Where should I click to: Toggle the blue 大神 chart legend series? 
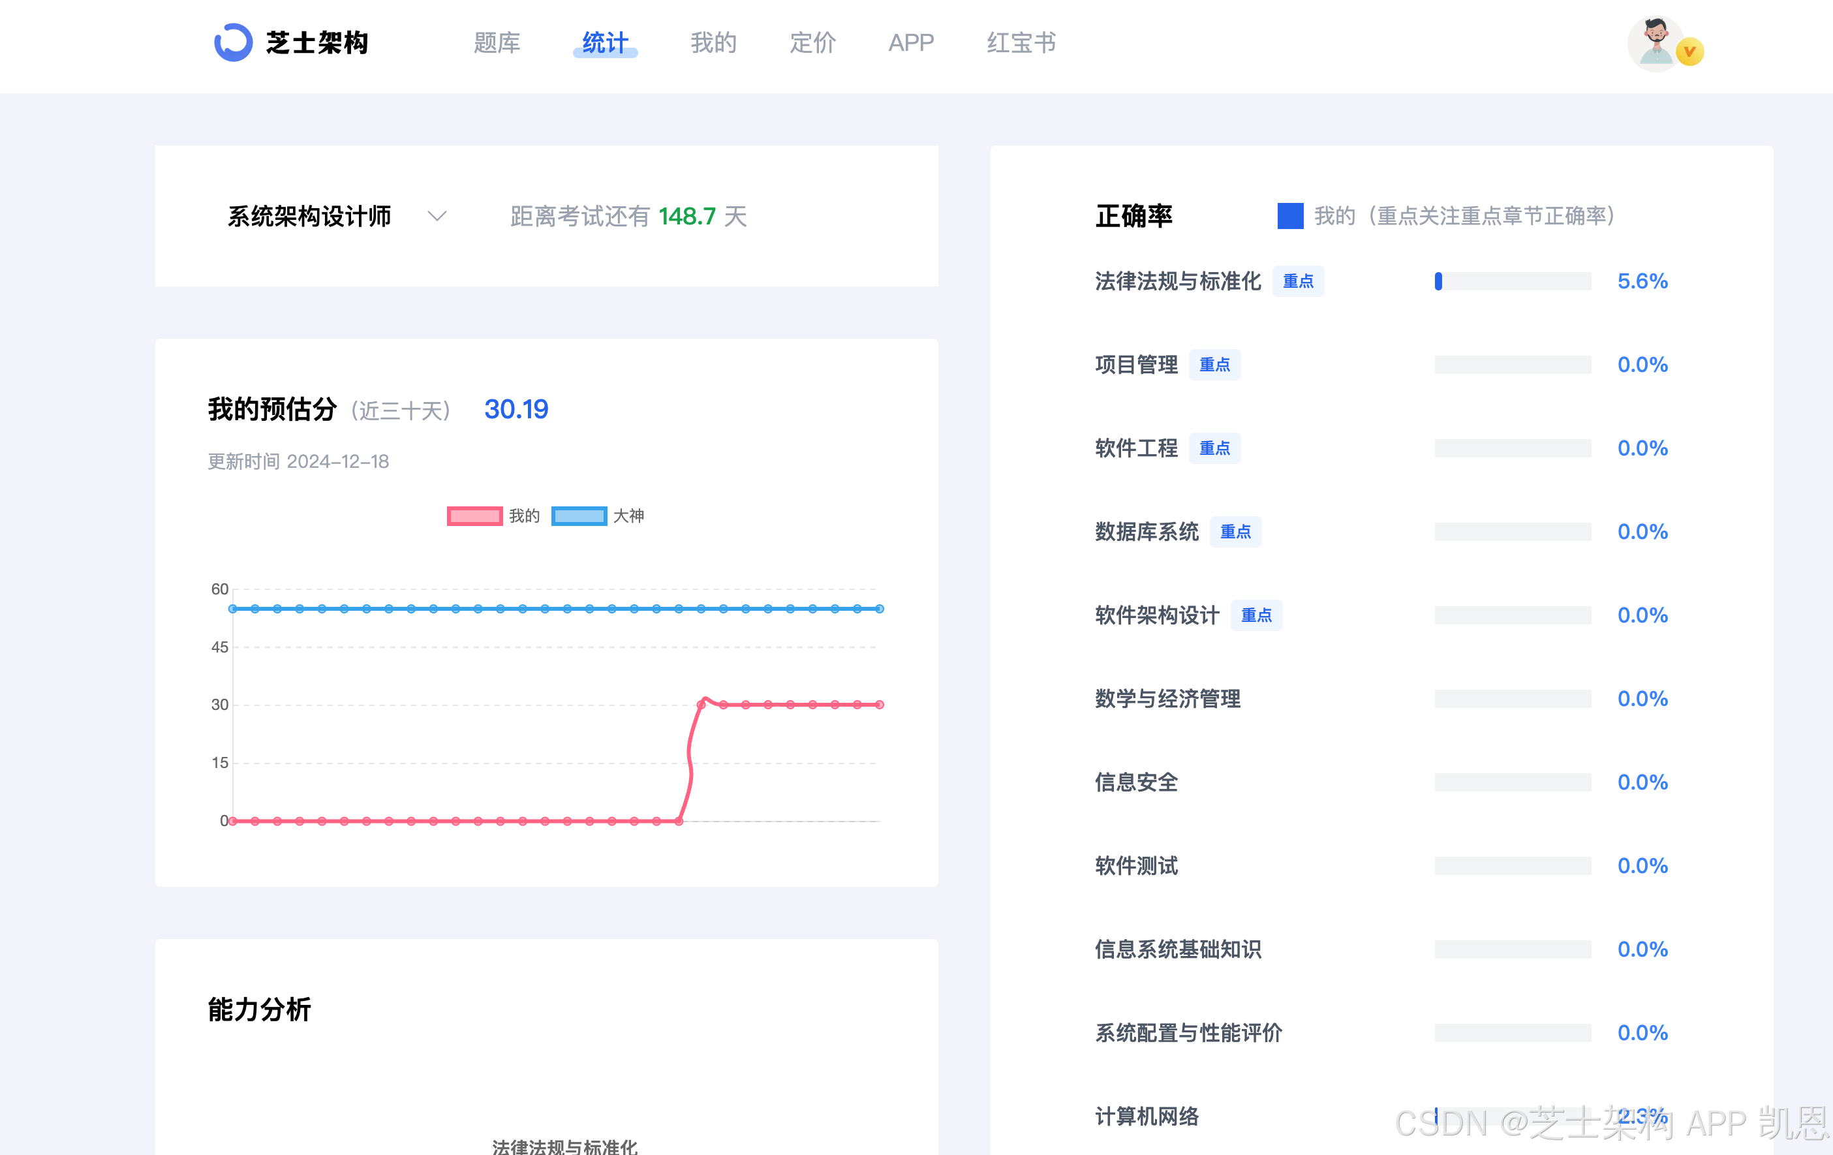point(579,516)
